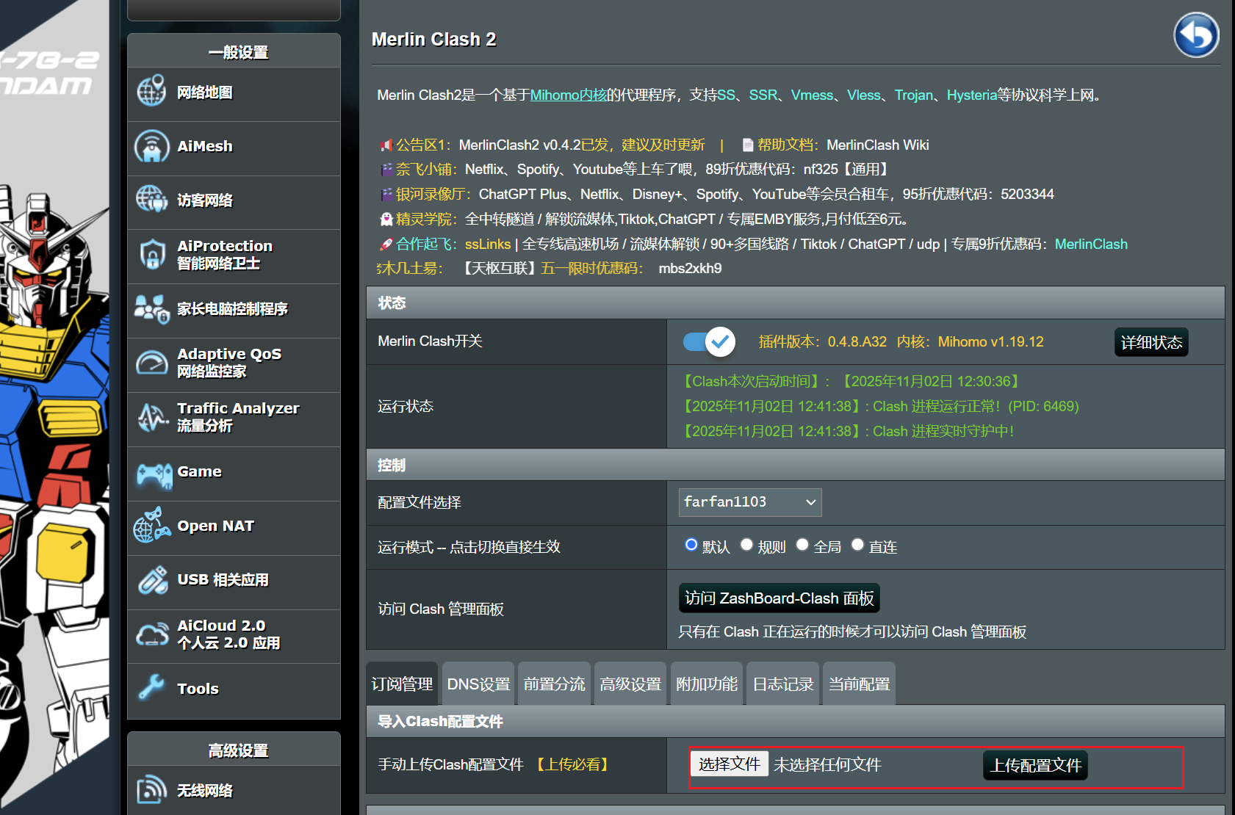Click the AiCloud 2.0 cloud icon
The height and width of the screenshot is (815, 1235).
[x=152, y=634]
